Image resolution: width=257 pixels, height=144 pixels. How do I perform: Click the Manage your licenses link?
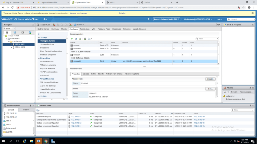[78, 13]
